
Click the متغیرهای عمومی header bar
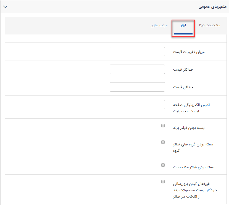tap(114, 6)
